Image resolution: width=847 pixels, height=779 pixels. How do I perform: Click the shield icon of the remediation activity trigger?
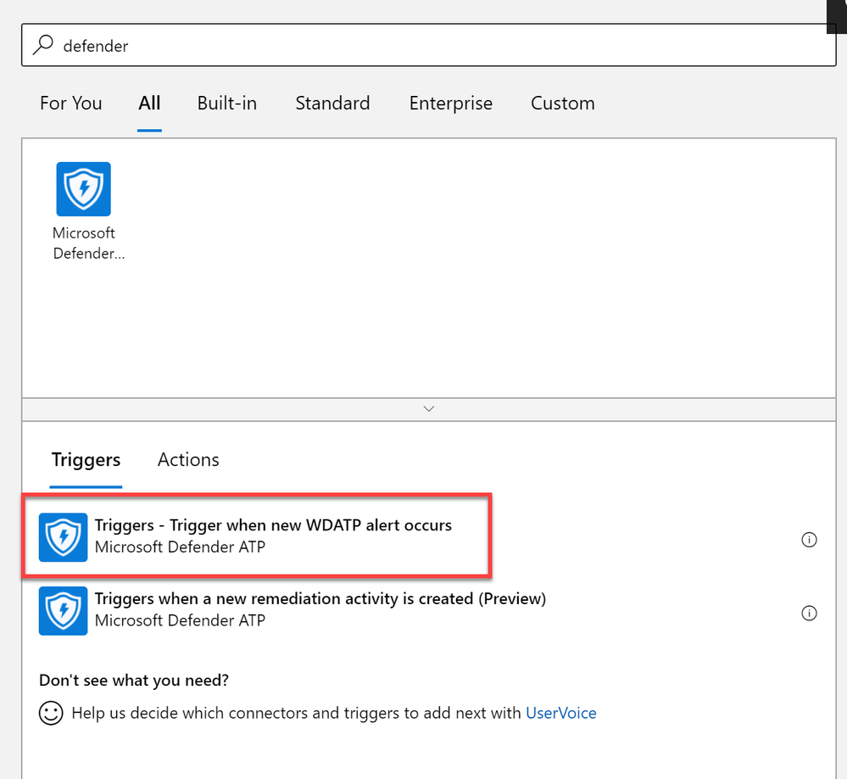pyautogui.click(x=64, y=611)
